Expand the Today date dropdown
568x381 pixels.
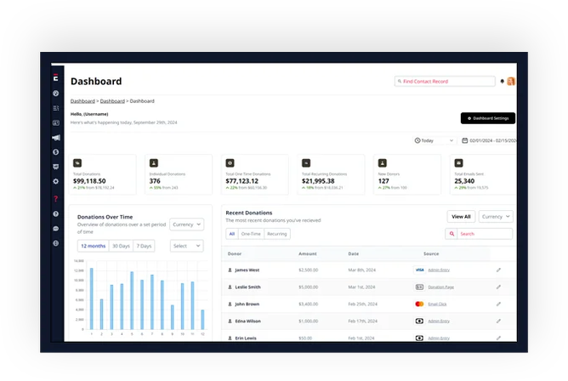pos(434,140)
